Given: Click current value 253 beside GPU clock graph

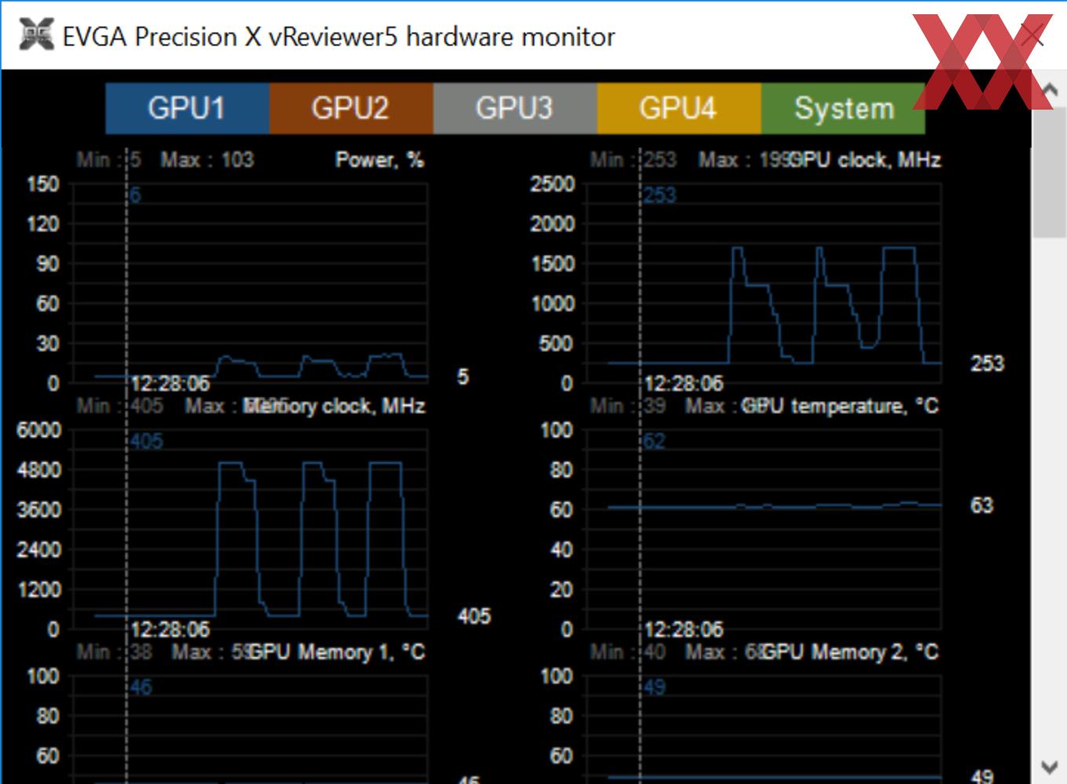Looking at the screenshot, I should 987,363.
